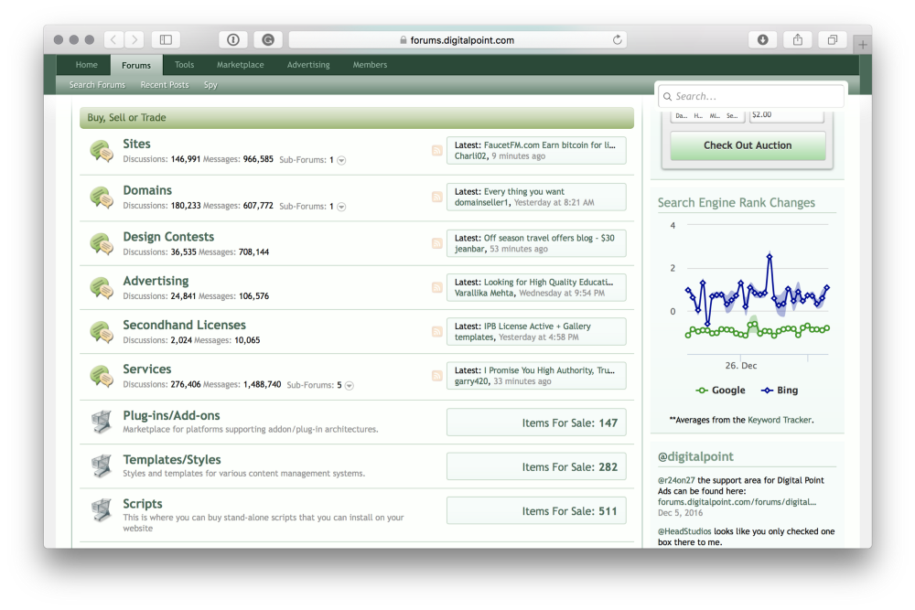915x610 pixels.
Task: Go forward with the browser forward arrow
Action: pos(135,39)
